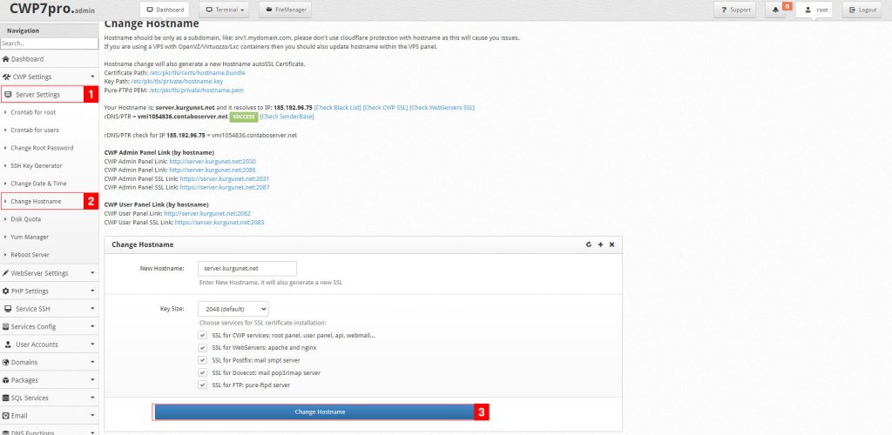This screenshot has width=892, height=435.
Task: Expand the Packages menu arrow
Action: pos(92,380)
